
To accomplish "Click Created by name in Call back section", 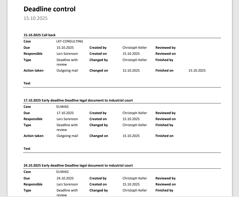I will click(x=135, y=48).
